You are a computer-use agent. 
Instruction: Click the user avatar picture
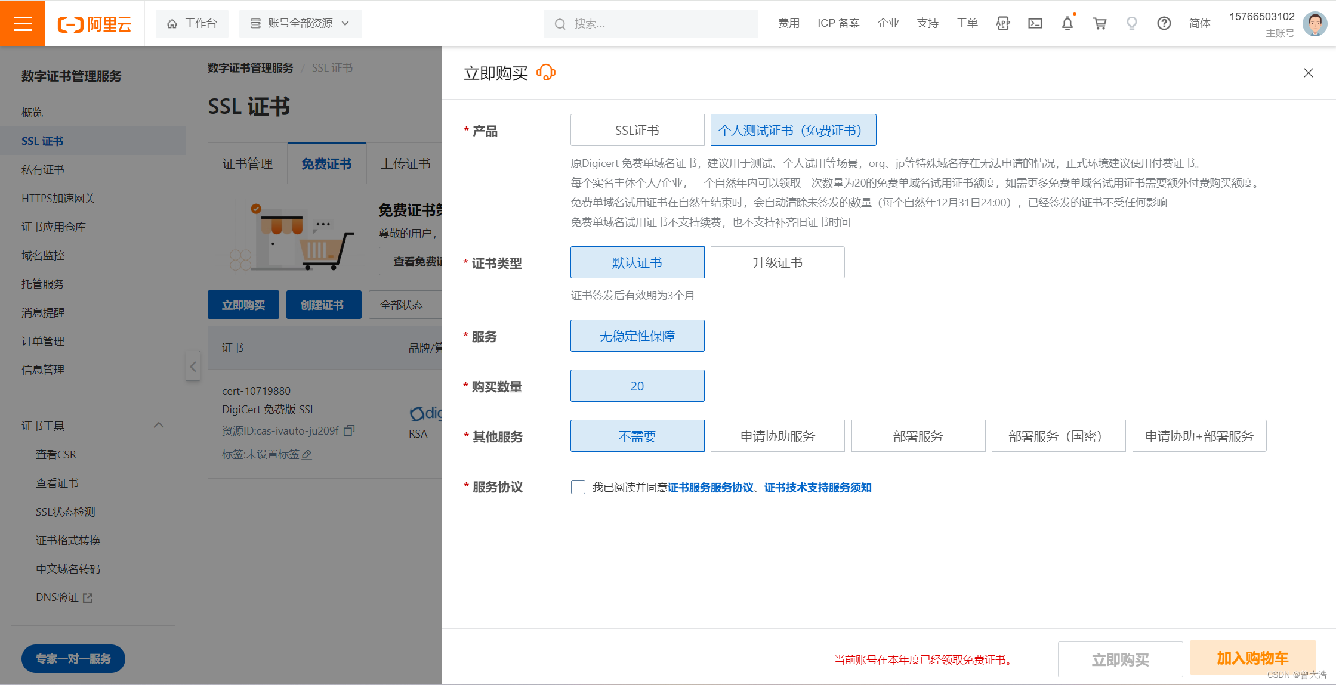click(1315, 24)
